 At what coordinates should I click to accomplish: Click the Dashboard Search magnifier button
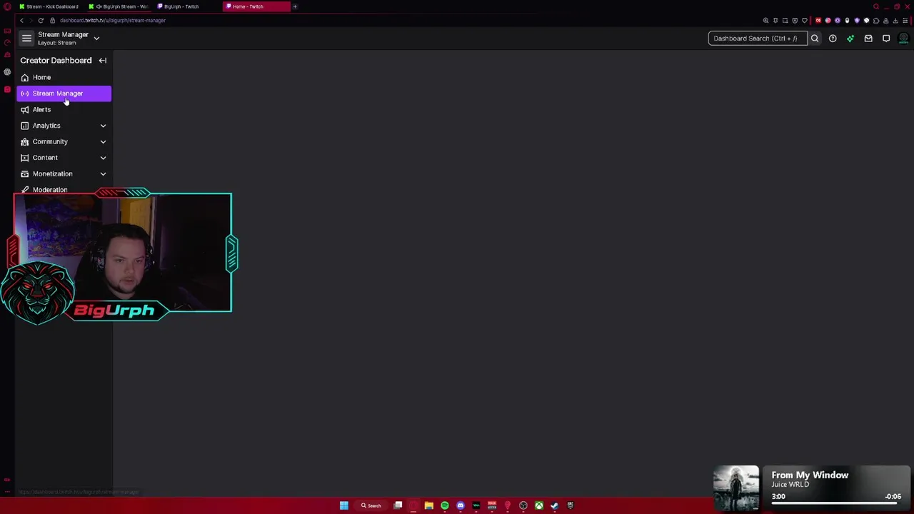tap(815, 39)
